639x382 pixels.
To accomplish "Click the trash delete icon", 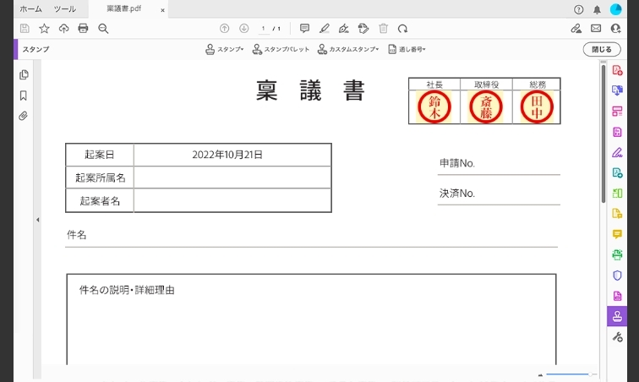I will pos(383,29).
